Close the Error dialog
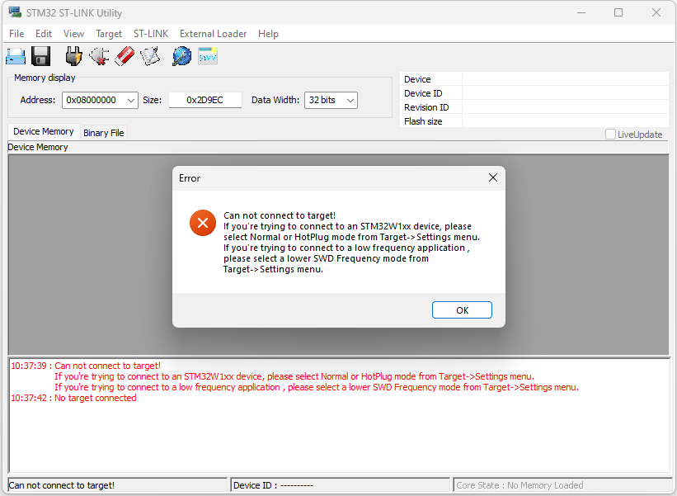The image size is (677, 496). (x=492, y=177)
